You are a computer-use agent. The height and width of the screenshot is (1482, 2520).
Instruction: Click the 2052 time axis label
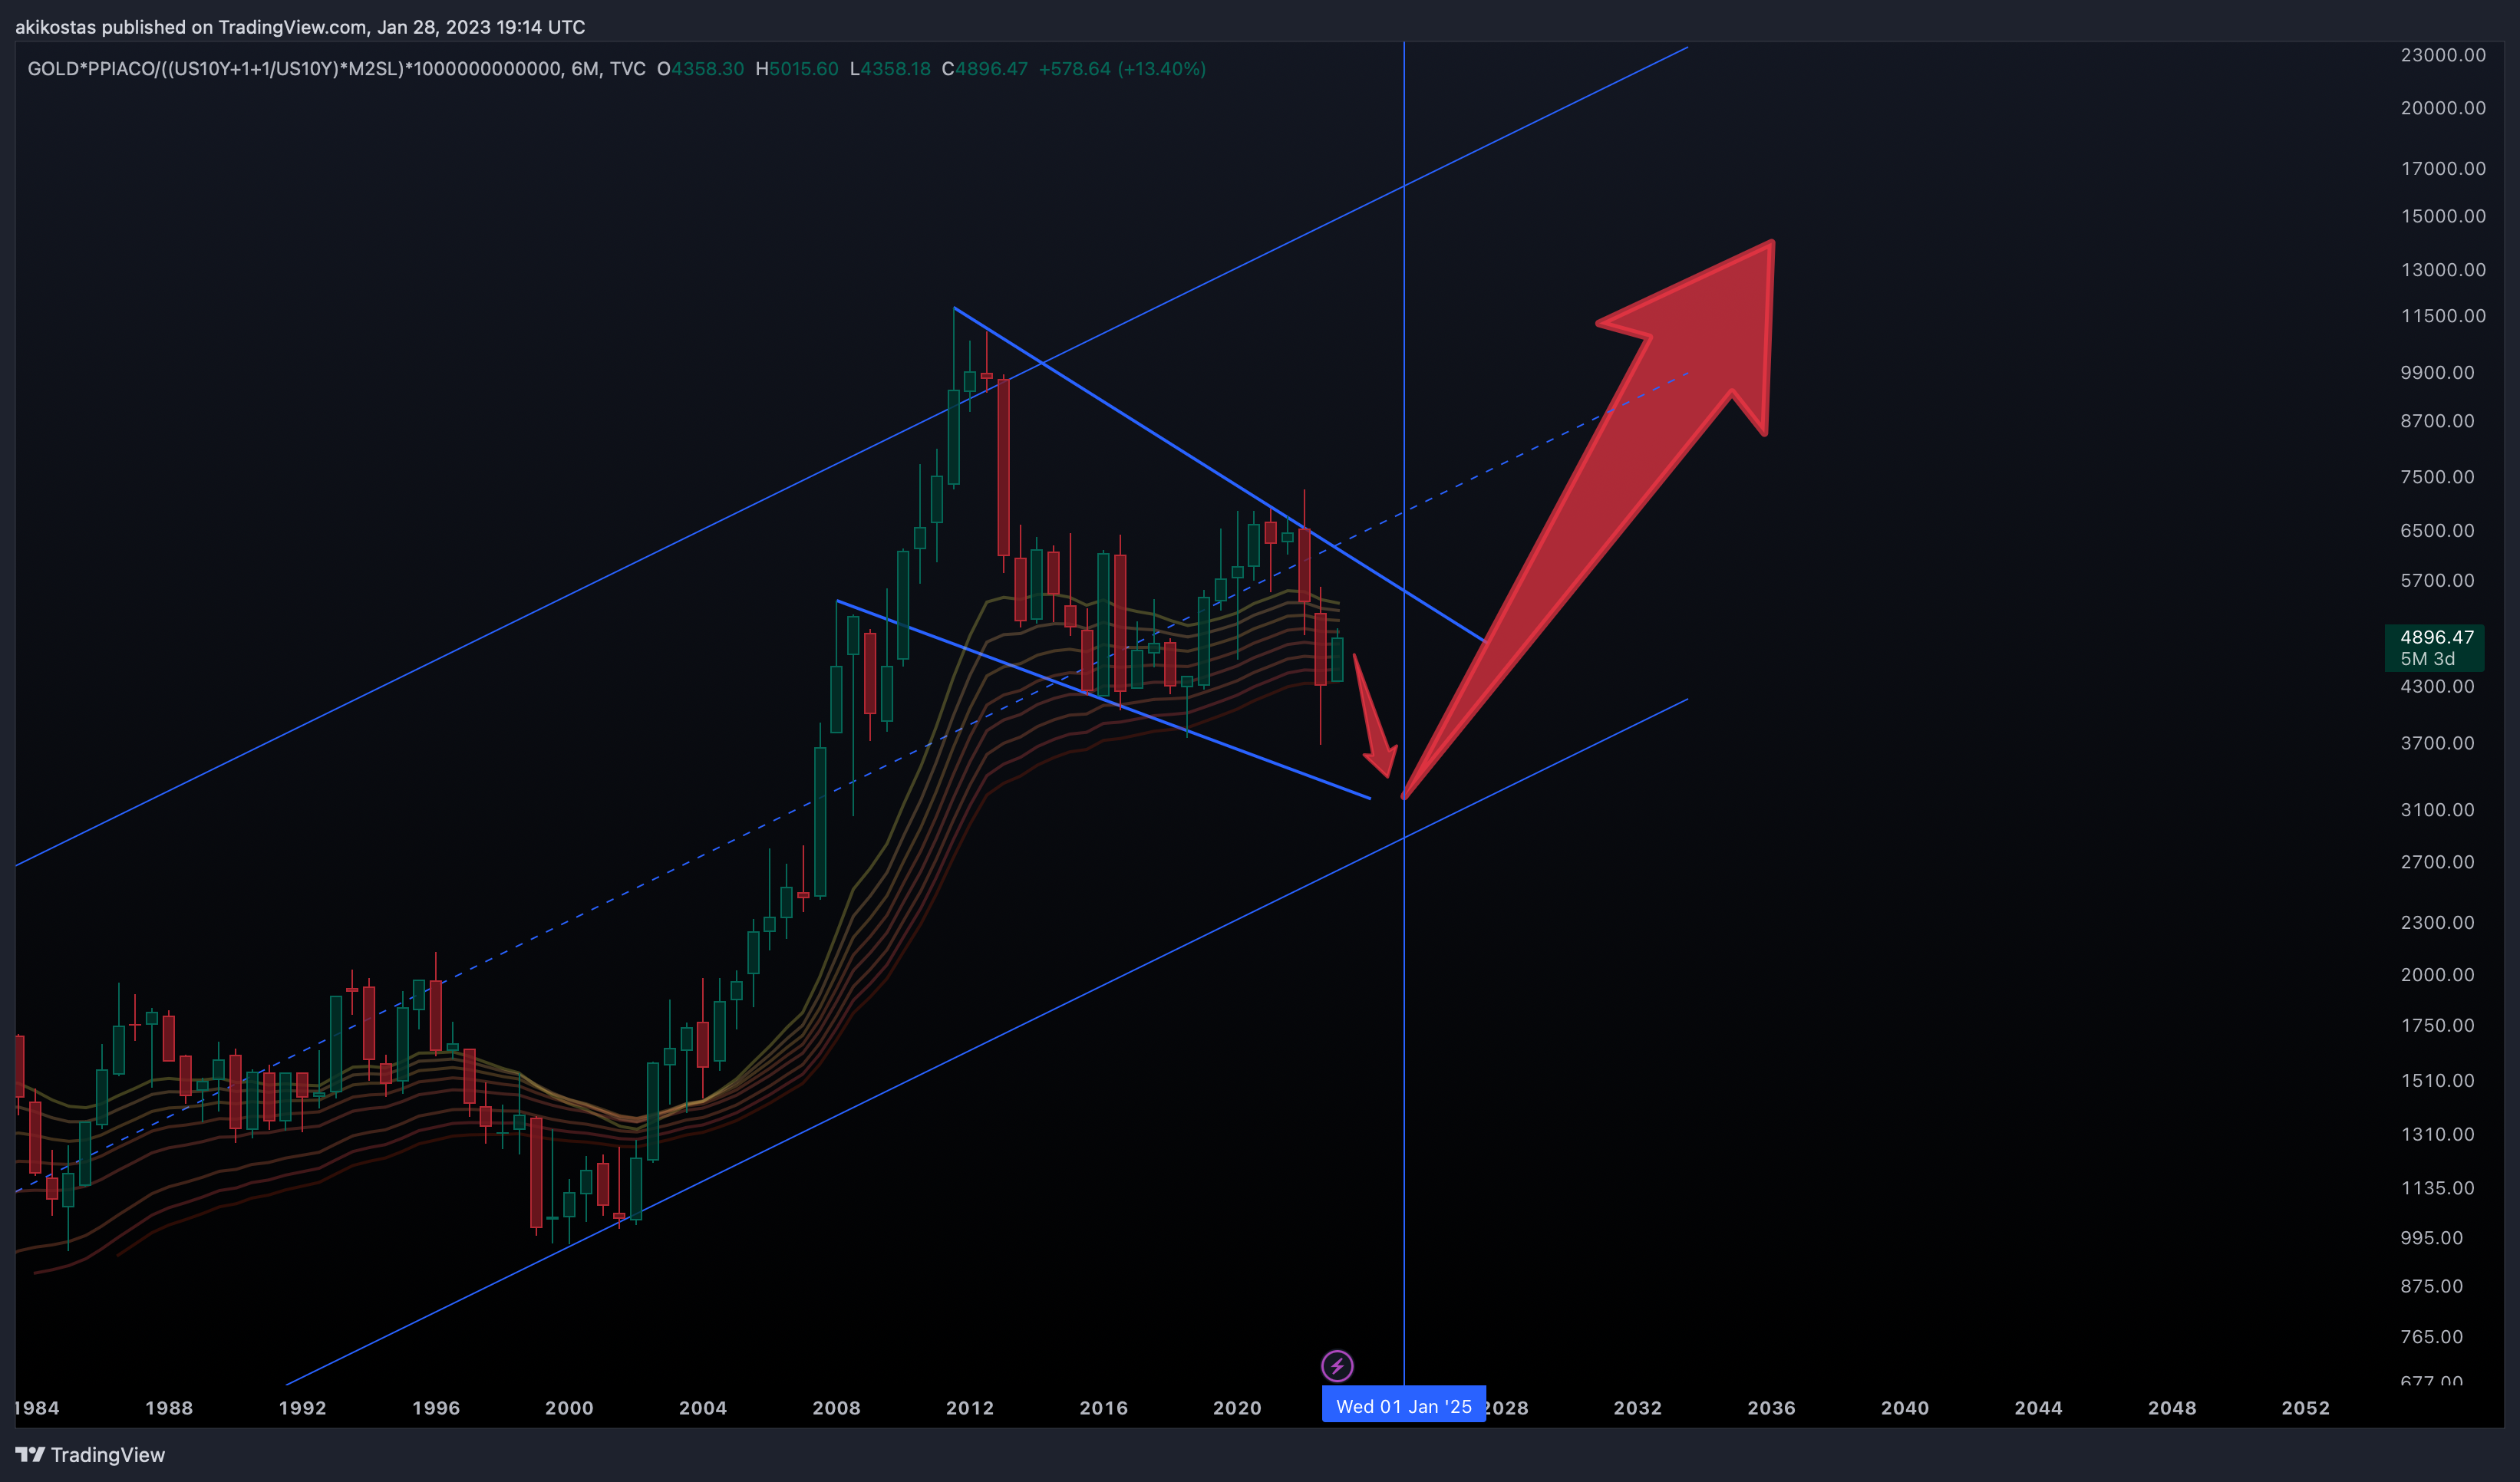pyautogui.click(x=2306, y=1408)
